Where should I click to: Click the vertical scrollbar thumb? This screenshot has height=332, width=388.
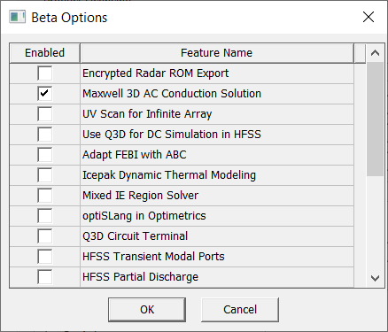375,120
